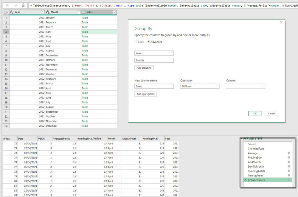Click the Add grouping button
The width and height of the screenshot is (298, 197).
pyautogui.click(x=144, y=68)
